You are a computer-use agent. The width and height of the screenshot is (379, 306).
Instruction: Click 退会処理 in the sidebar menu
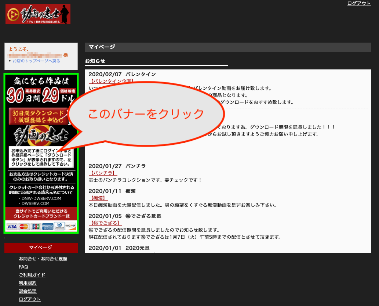[x=28, y=291]
